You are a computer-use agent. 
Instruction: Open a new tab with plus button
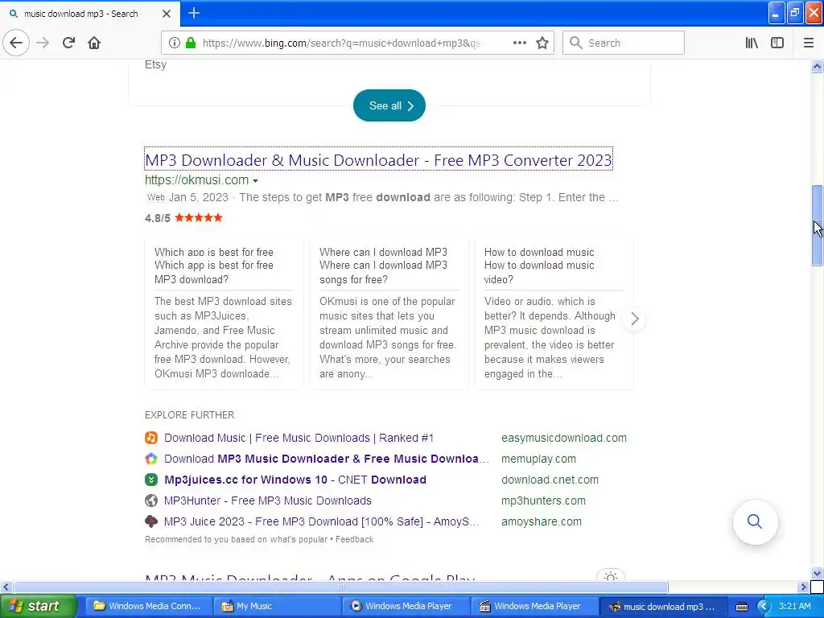[193, 13]
